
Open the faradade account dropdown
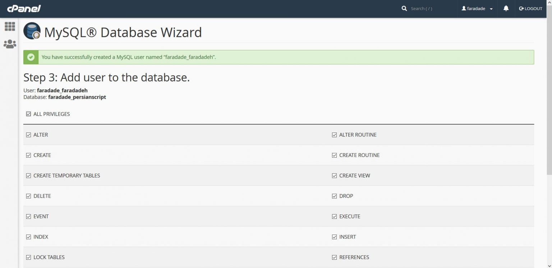477,9
